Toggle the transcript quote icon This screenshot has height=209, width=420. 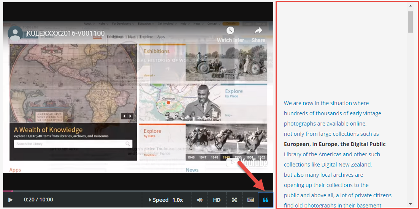[x=266, y=200]
